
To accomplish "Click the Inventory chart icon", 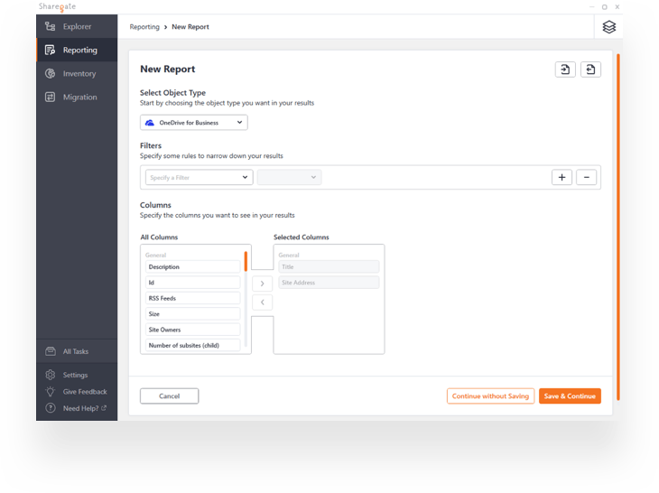I will point(50,73).
